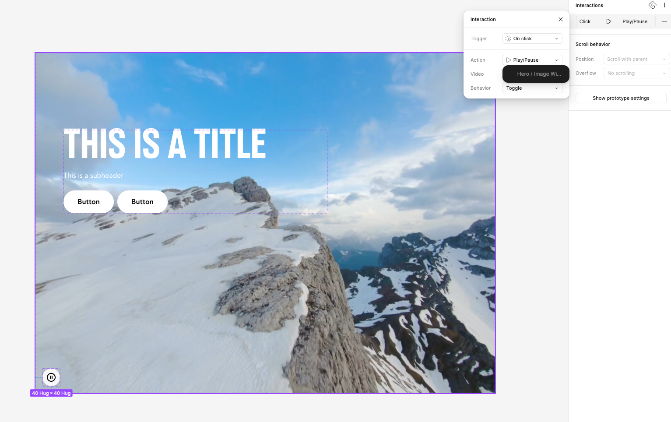671x422 pixels.
Task: Click the Trigger label
Action: (478, 39)
